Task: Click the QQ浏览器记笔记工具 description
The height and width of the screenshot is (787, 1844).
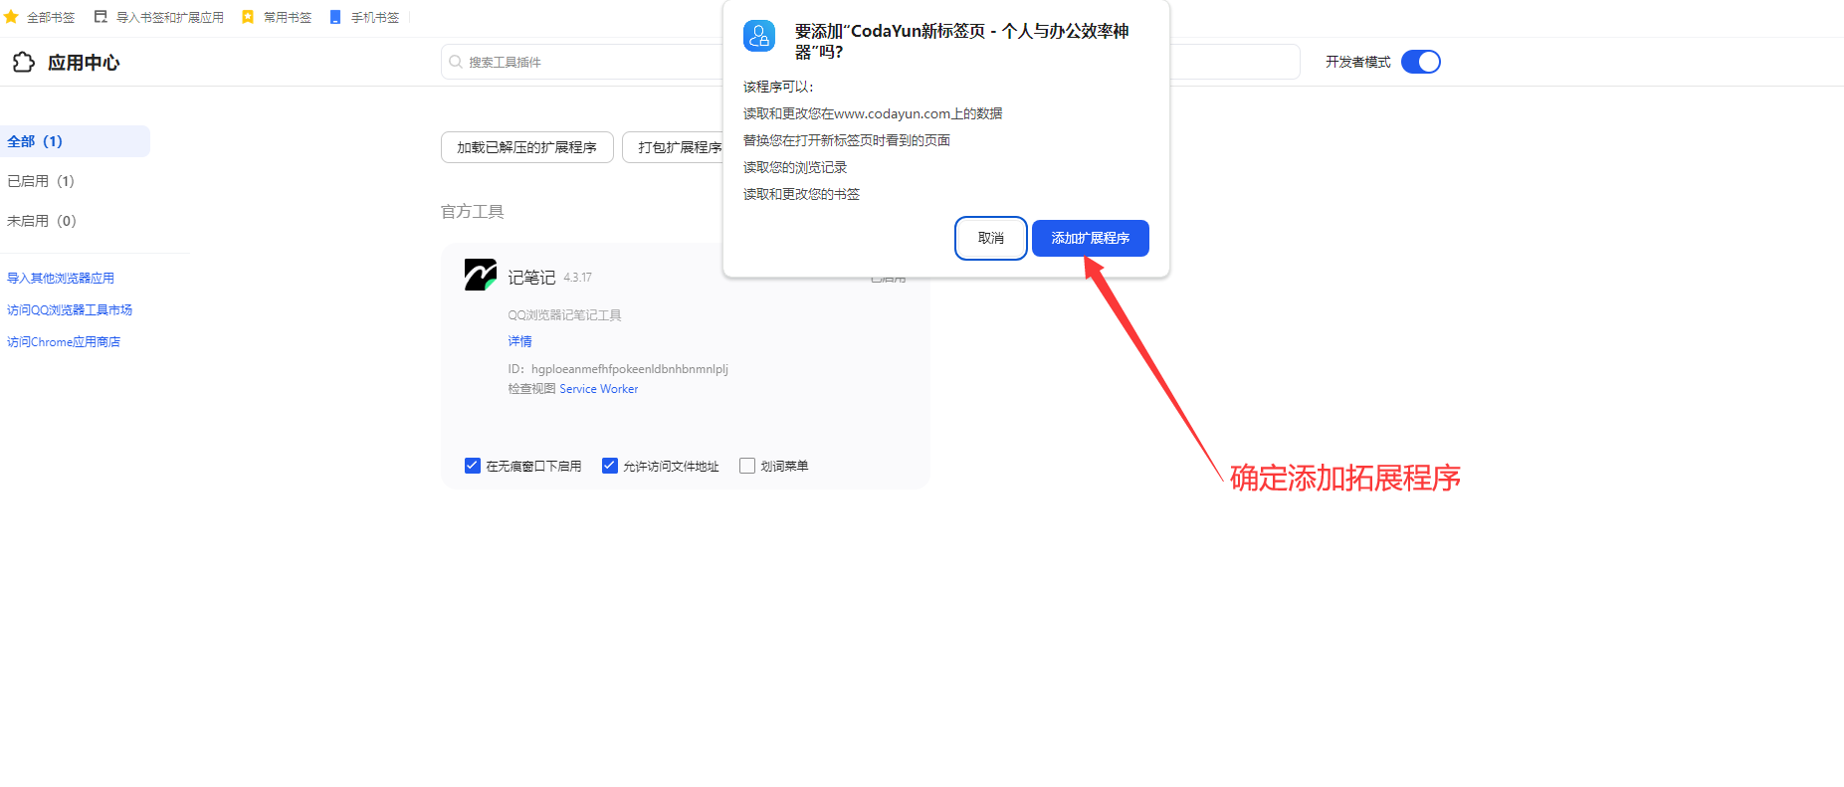Action: click(x=564, y=315)
